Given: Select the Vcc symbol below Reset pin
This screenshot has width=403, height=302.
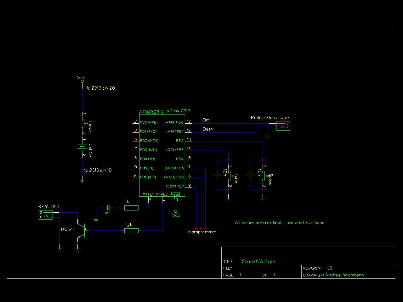Looking at the screenshot, I should pos(176,211).
